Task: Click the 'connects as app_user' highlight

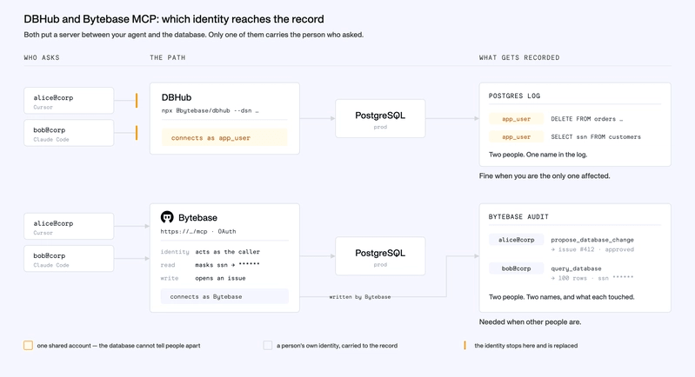Action: point(224,137)
